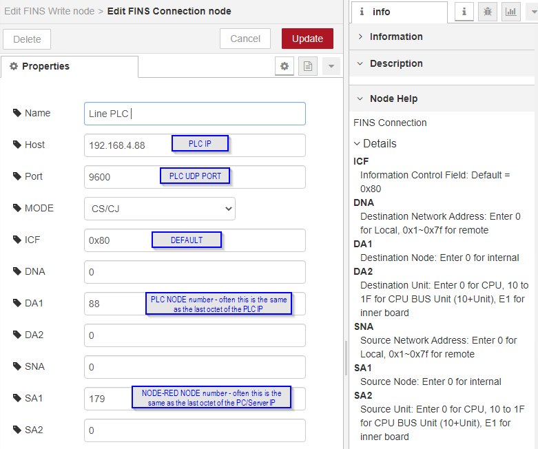Image resolution: width=538 pixels, height=449 pixels.
Task: Click the DA1 field showing 88
Action: point(194,304)
